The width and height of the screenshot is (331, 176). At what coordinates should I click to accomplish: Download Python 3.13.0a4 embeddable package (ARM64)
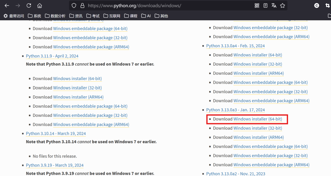click(x=272, y=101)
